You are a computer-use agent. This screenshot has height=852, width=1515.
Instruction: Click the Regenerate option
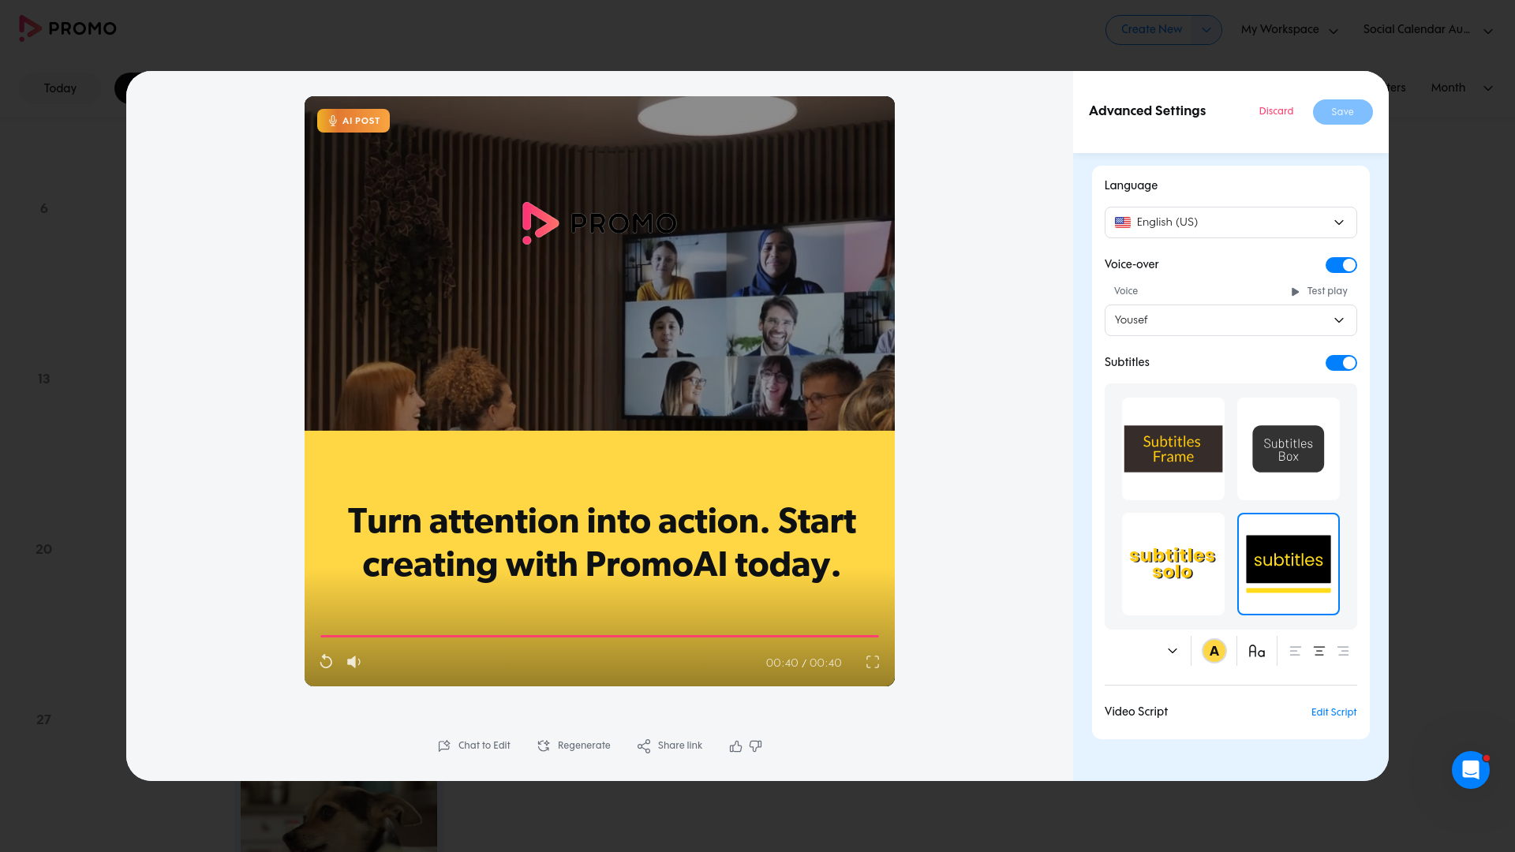click(x=574, y=746)
